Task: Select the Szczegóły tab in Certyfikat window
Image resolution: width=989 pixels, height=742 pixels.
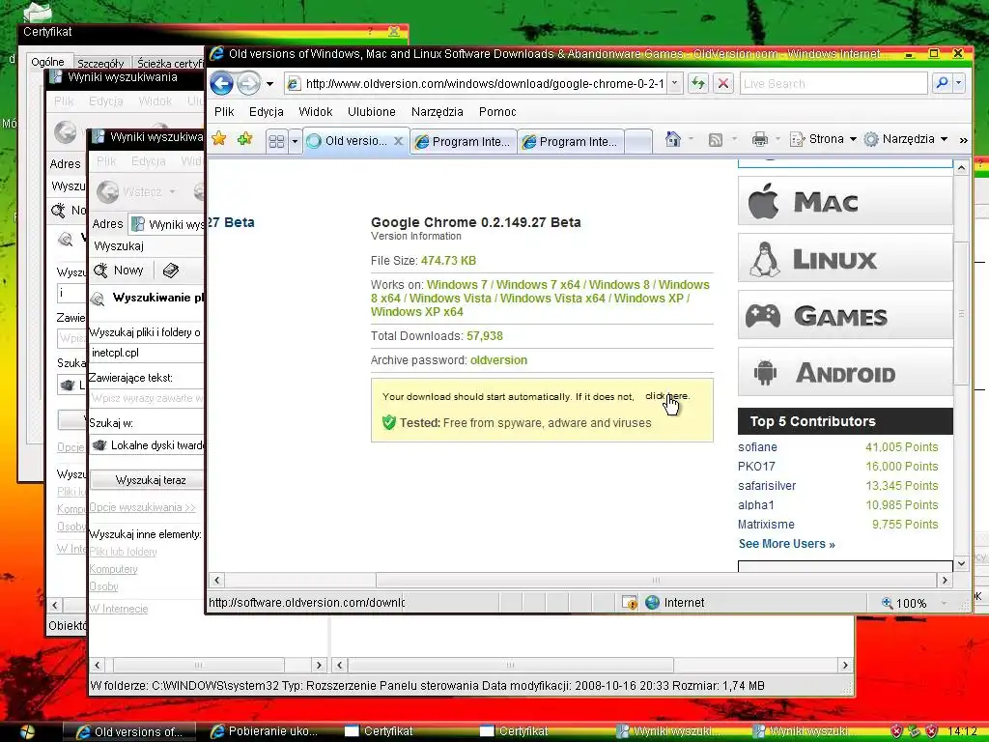Action: pyautogui.click(x=100, y=63)
